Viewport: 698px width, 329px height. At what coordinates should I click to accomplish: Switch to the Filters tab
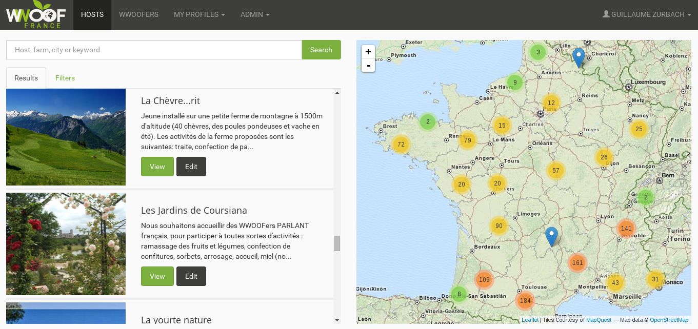[x=65, y=78]
